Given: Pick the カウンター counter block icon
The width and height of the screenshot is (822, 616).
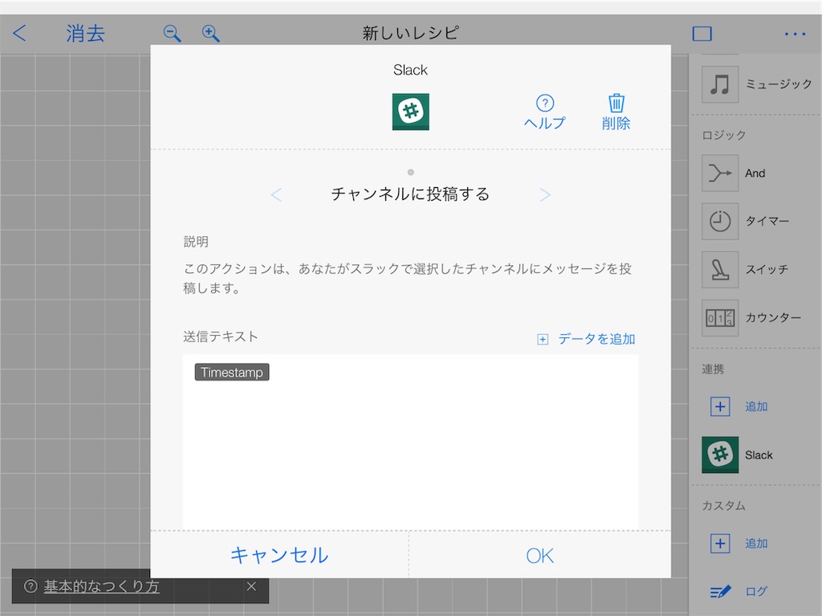Looking at the screenshot, I should [720, 317].
